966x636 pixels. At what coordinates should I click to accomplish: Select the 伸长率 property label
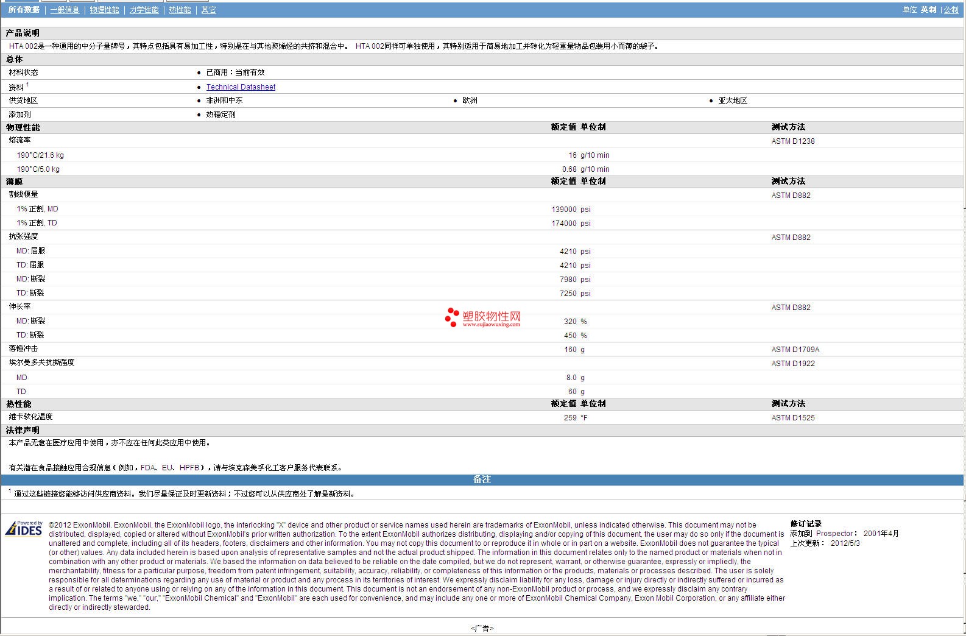point(19,306)
